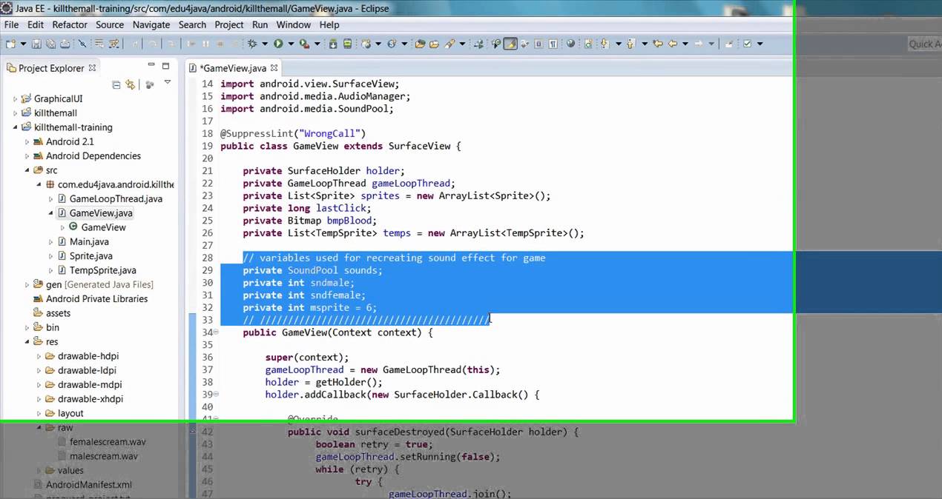Select Main.java in Project Explorer
Viewport: 942px width, 499px height.
coord(89,241)
